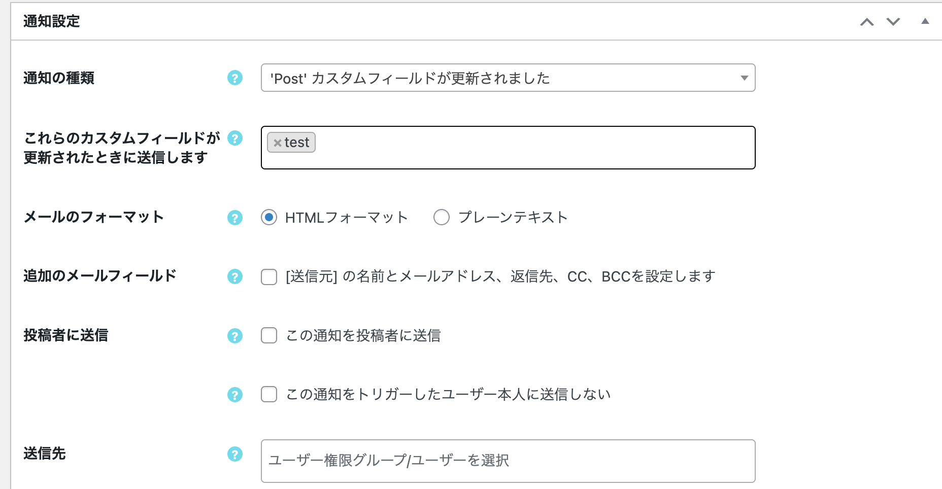Screen dimensions: 942x489
Task: Toggle ユーザー本人に送信しない checkbox
Action: click(269, 394)
